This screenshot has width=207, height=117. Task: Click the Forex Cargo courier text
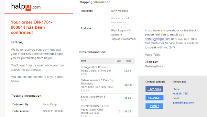coord(50,104)
